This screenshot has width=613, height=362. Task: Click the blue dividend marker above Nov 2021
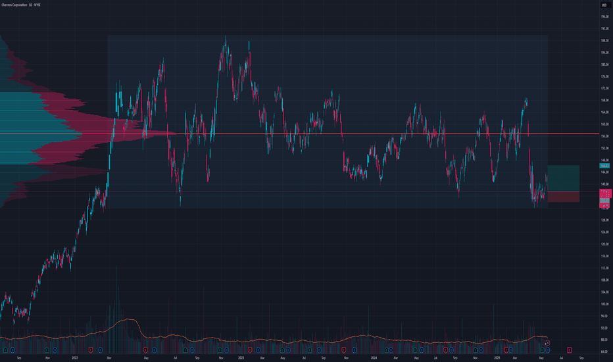click(55, 350)
